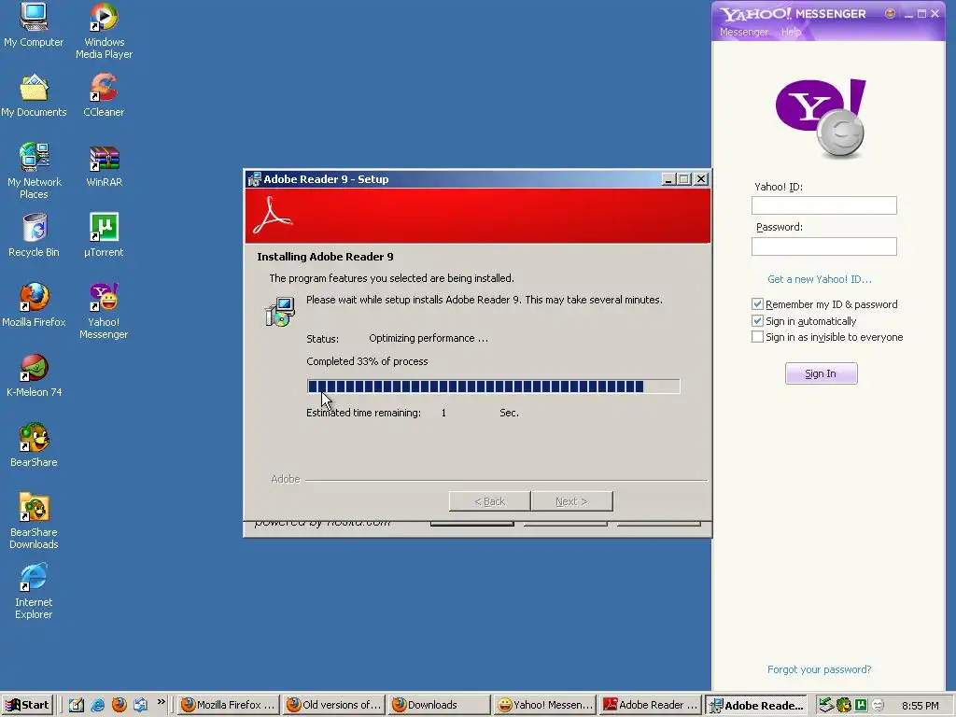Image resolution: width=956 pixels, height=717 pixels.
Task: Click Yahoo Messenger tray icon
Action: (878, 705)
